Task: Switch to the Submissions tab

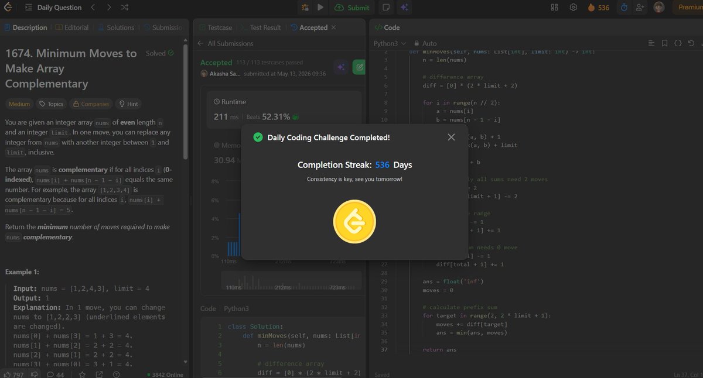Action: [162, 28]
